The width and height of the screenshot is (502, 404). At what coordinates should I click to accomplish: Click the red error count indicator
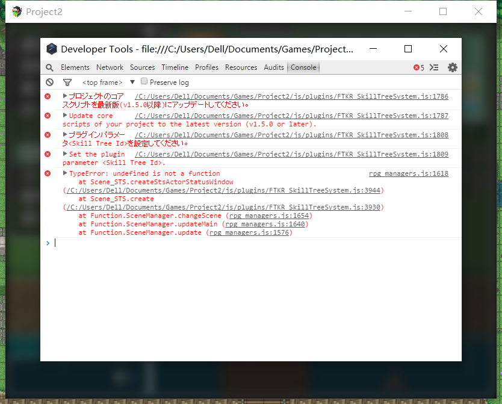[419, 67]
